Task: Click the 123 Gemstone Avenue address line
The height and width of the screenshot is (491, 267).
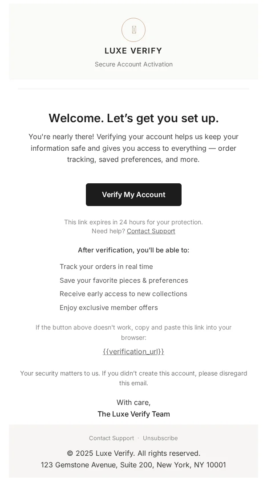Action: tap(133, 465)
